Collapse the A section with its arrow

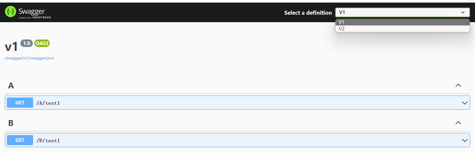458,85
